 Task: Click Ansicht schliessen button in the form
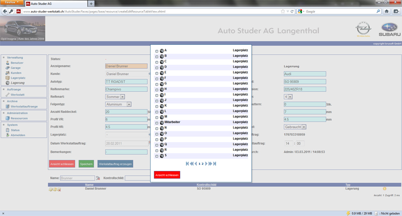point(62,164)
